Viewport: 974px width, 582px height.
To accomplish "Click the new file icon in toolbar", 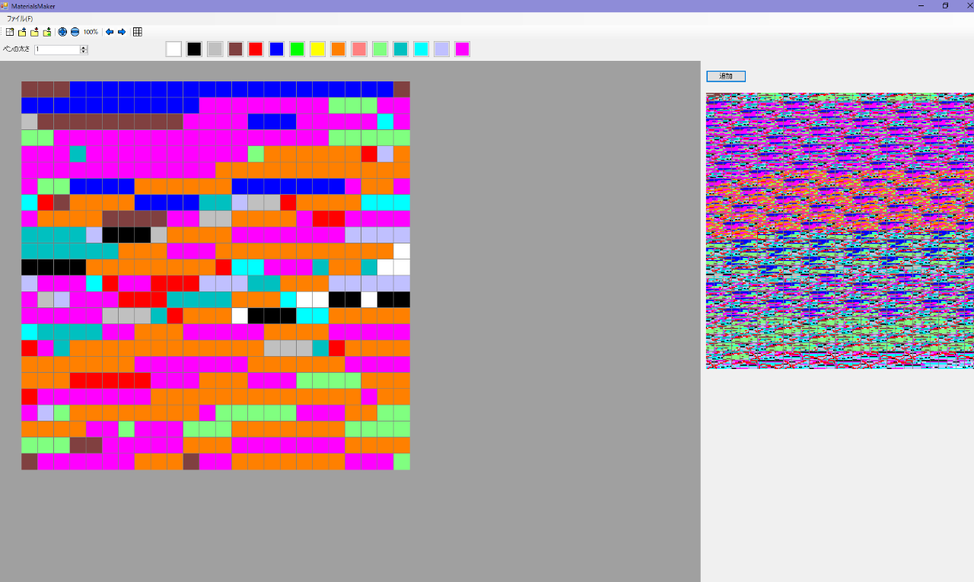I will tap(10, 32).
